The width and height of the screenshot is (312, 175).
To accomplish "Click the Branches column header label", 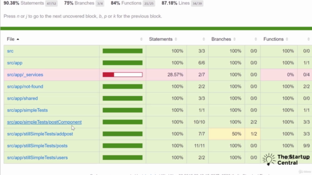I will (x=221, y=39).
